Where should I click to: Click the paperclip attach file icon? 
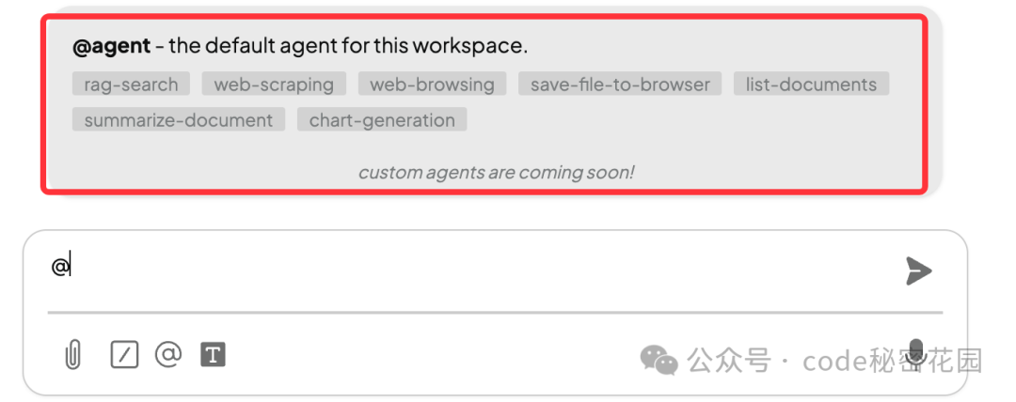(x=73, y=355)
